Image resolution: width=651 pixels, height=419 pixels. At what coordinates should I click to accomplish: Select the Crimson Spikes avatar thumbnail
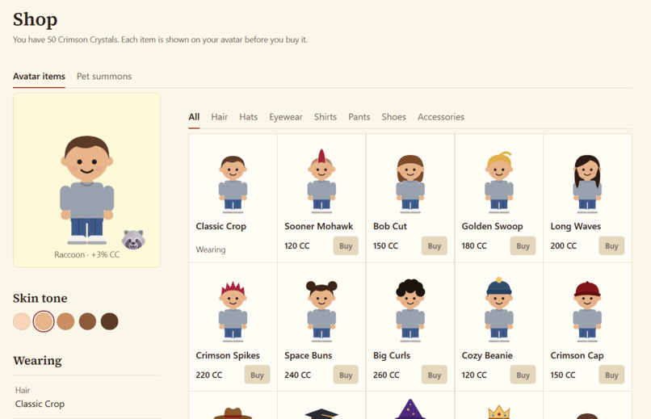(x=233, y=312)
